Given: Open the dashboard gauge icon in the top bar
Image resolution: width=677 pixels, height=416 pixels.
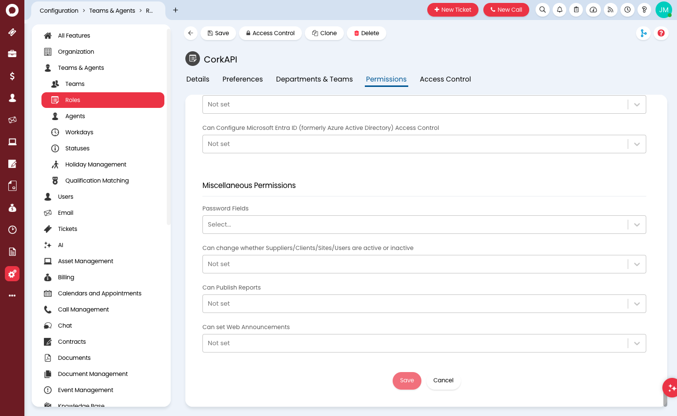Looking at the screenshot, I should pyautogui.click(x=593, y=10).
